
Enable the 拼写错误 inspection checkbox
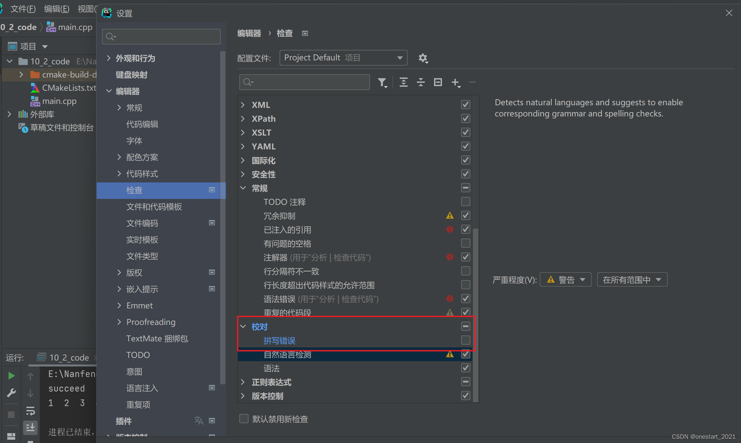[465, 340]
